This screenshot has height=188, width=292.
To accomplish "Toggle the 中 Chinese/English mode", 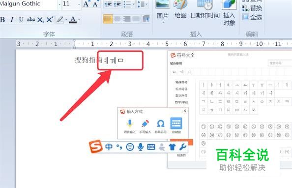I will pos(109,147).
